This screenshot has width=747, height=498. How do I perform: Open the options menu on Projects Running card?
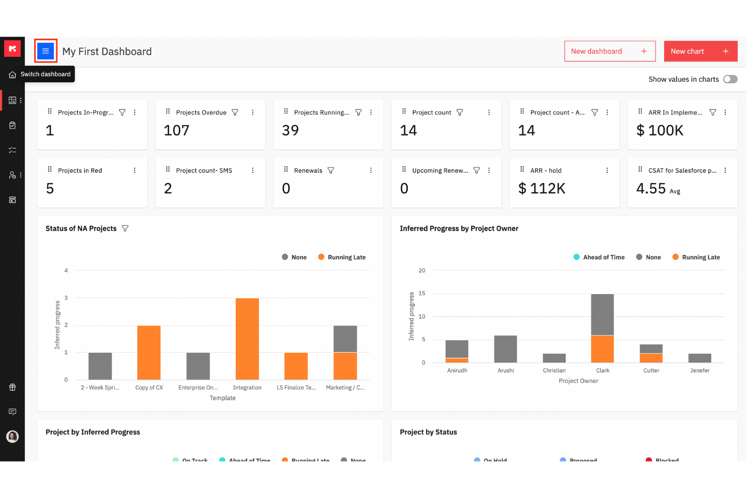tap(371, 113)
